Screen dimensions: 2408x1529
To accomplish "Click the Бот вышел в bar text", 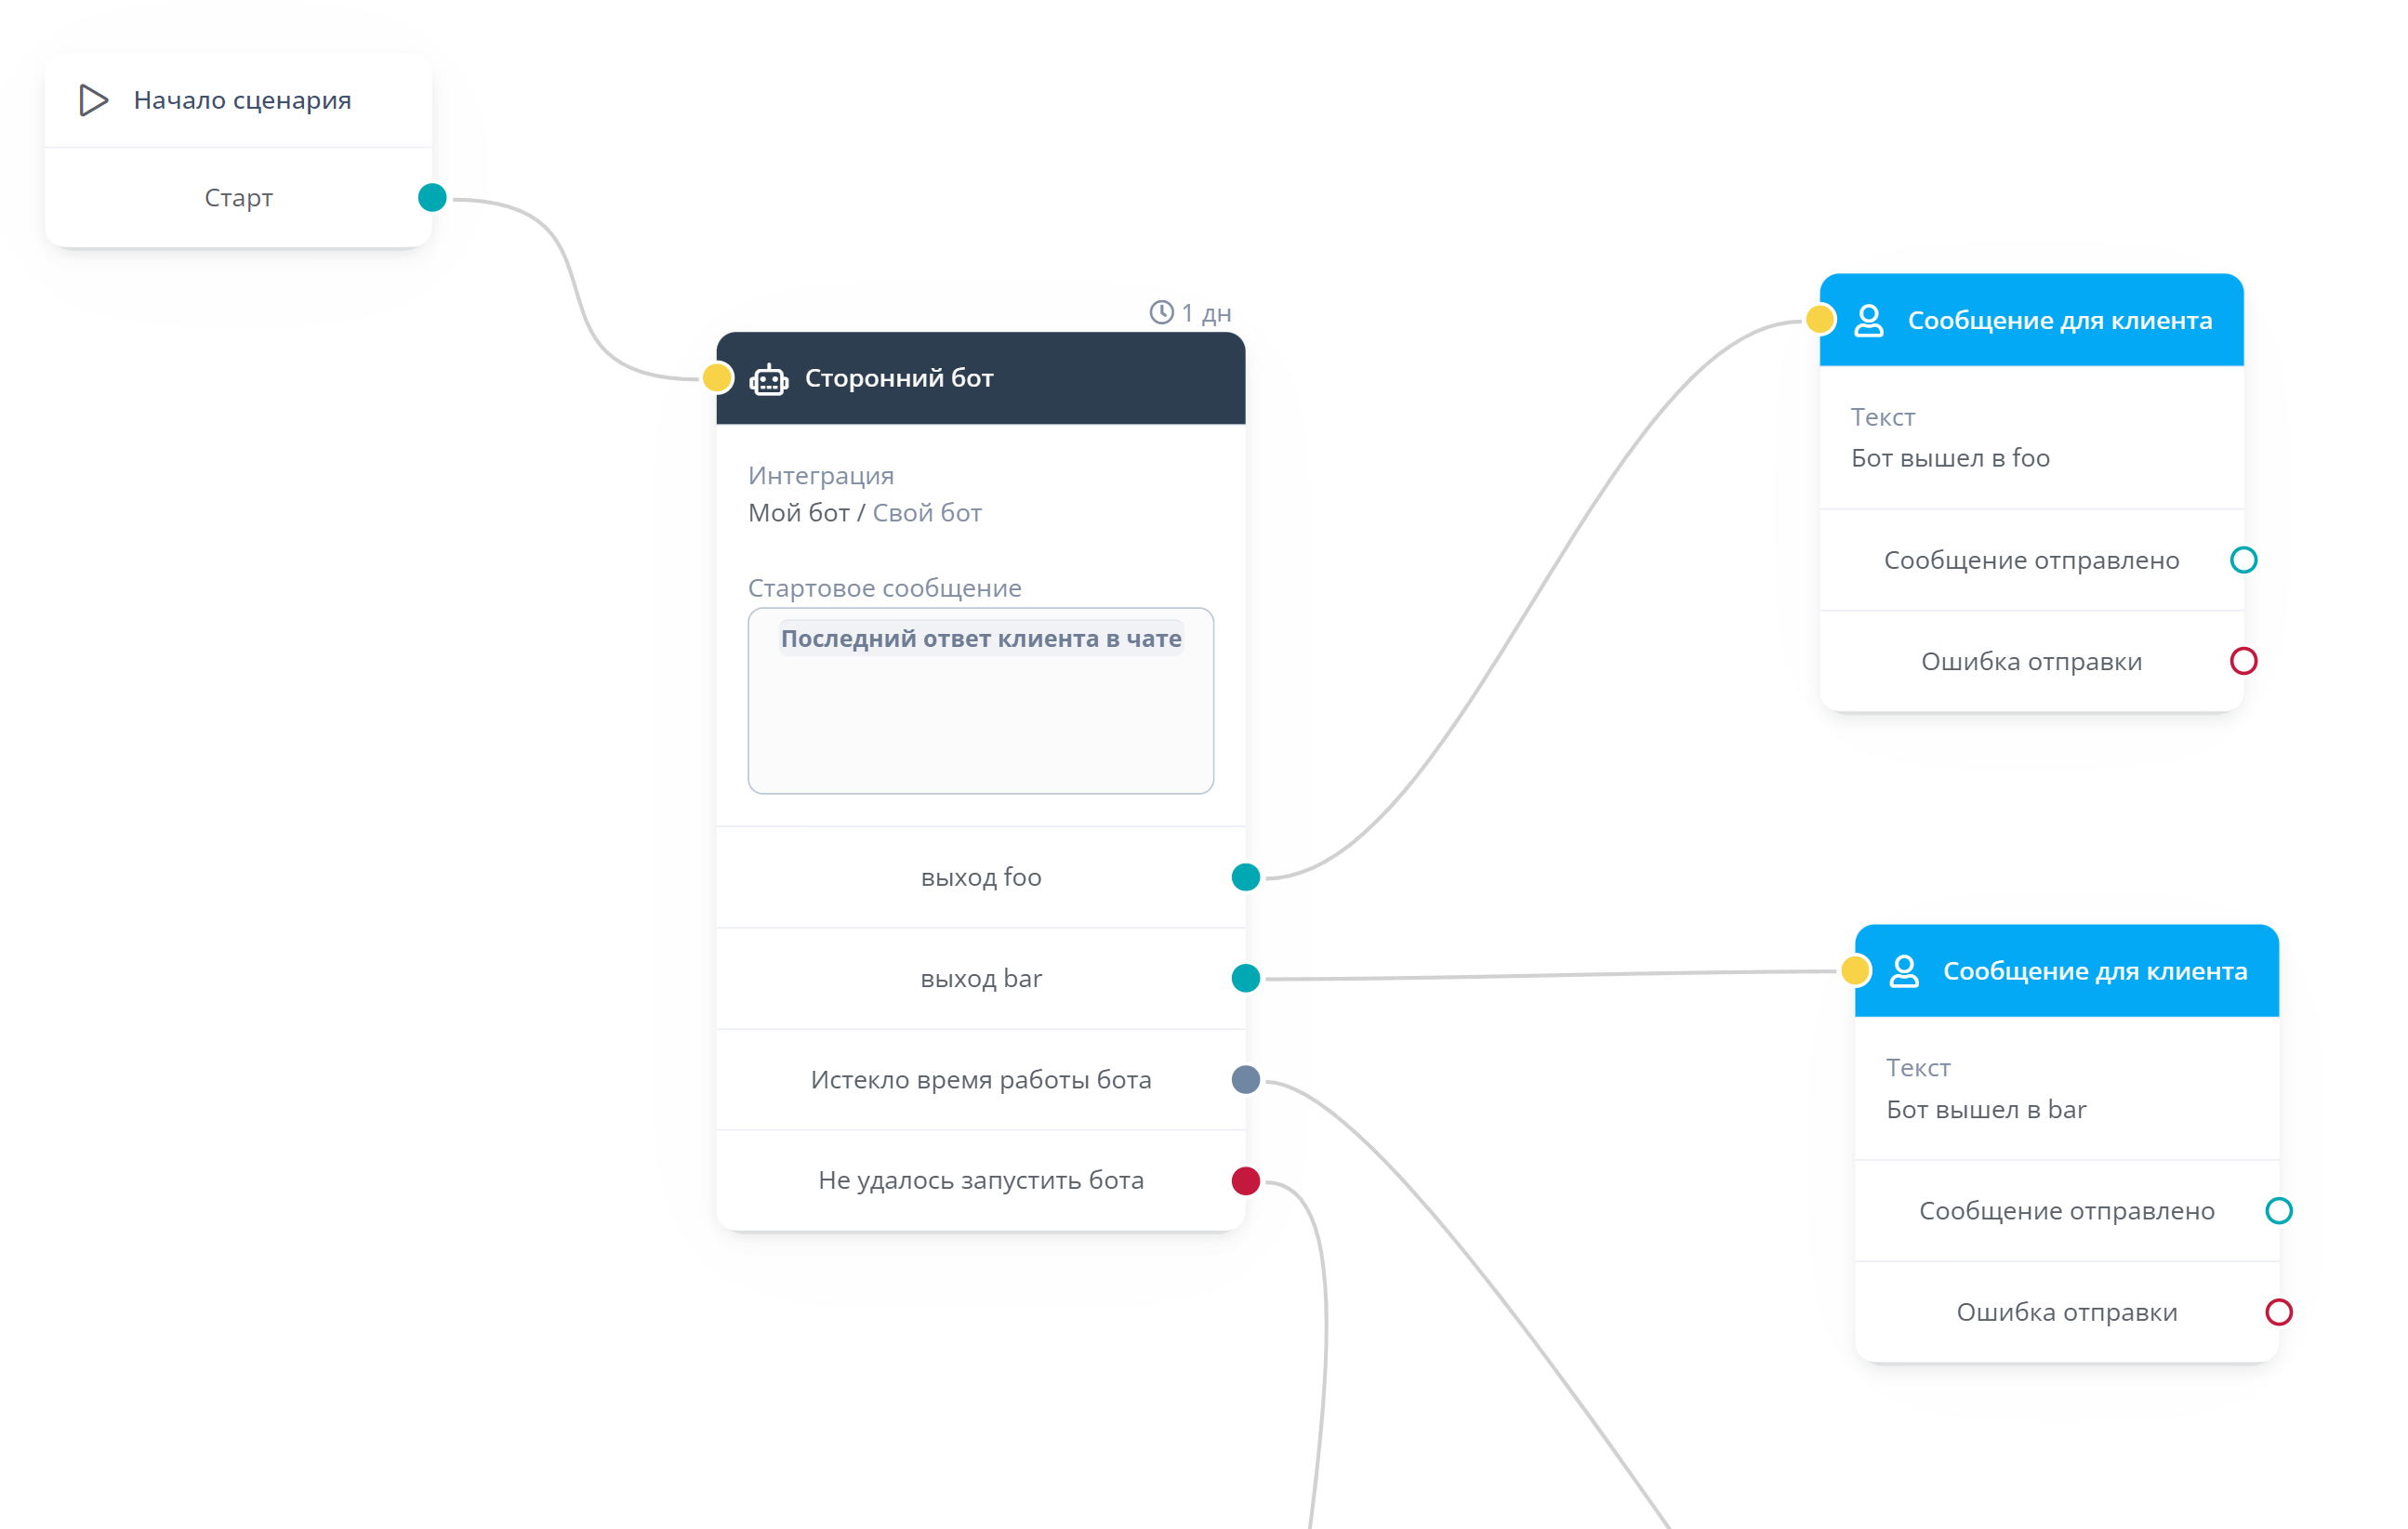I will tap(1985, 1109).
